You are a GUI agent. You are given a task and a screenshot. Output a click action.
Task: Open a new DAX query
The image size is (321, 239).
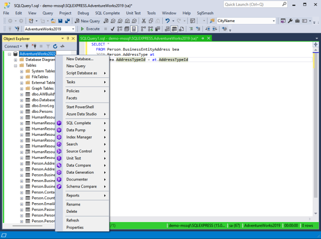134,21
